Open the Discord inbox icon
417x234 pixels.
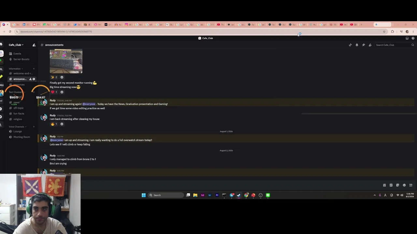click(x=407, y=38)
